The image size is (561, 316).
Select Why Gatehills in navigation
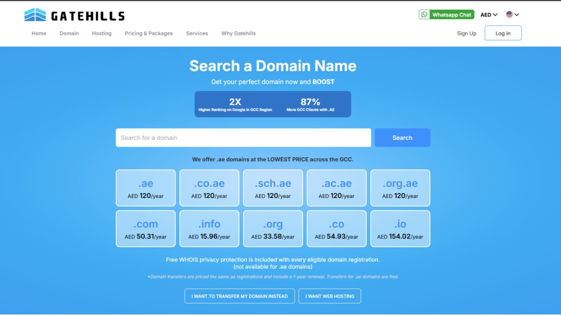click(x=238, y=33)
